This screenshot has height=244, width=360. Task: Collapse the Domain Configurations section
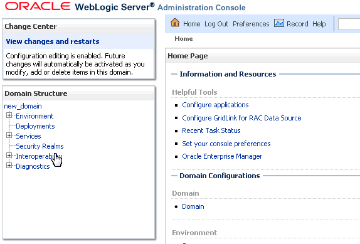pos(174,176)
